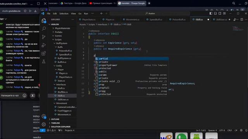Click Projects: 4 in the status bar
Viewport: 248px width, 139px height.
coord(69,131)
